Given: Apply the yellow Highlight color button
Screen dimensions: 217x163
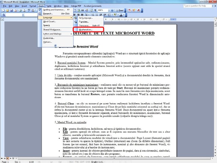Looking at the screenshot, I should [115, 15].
